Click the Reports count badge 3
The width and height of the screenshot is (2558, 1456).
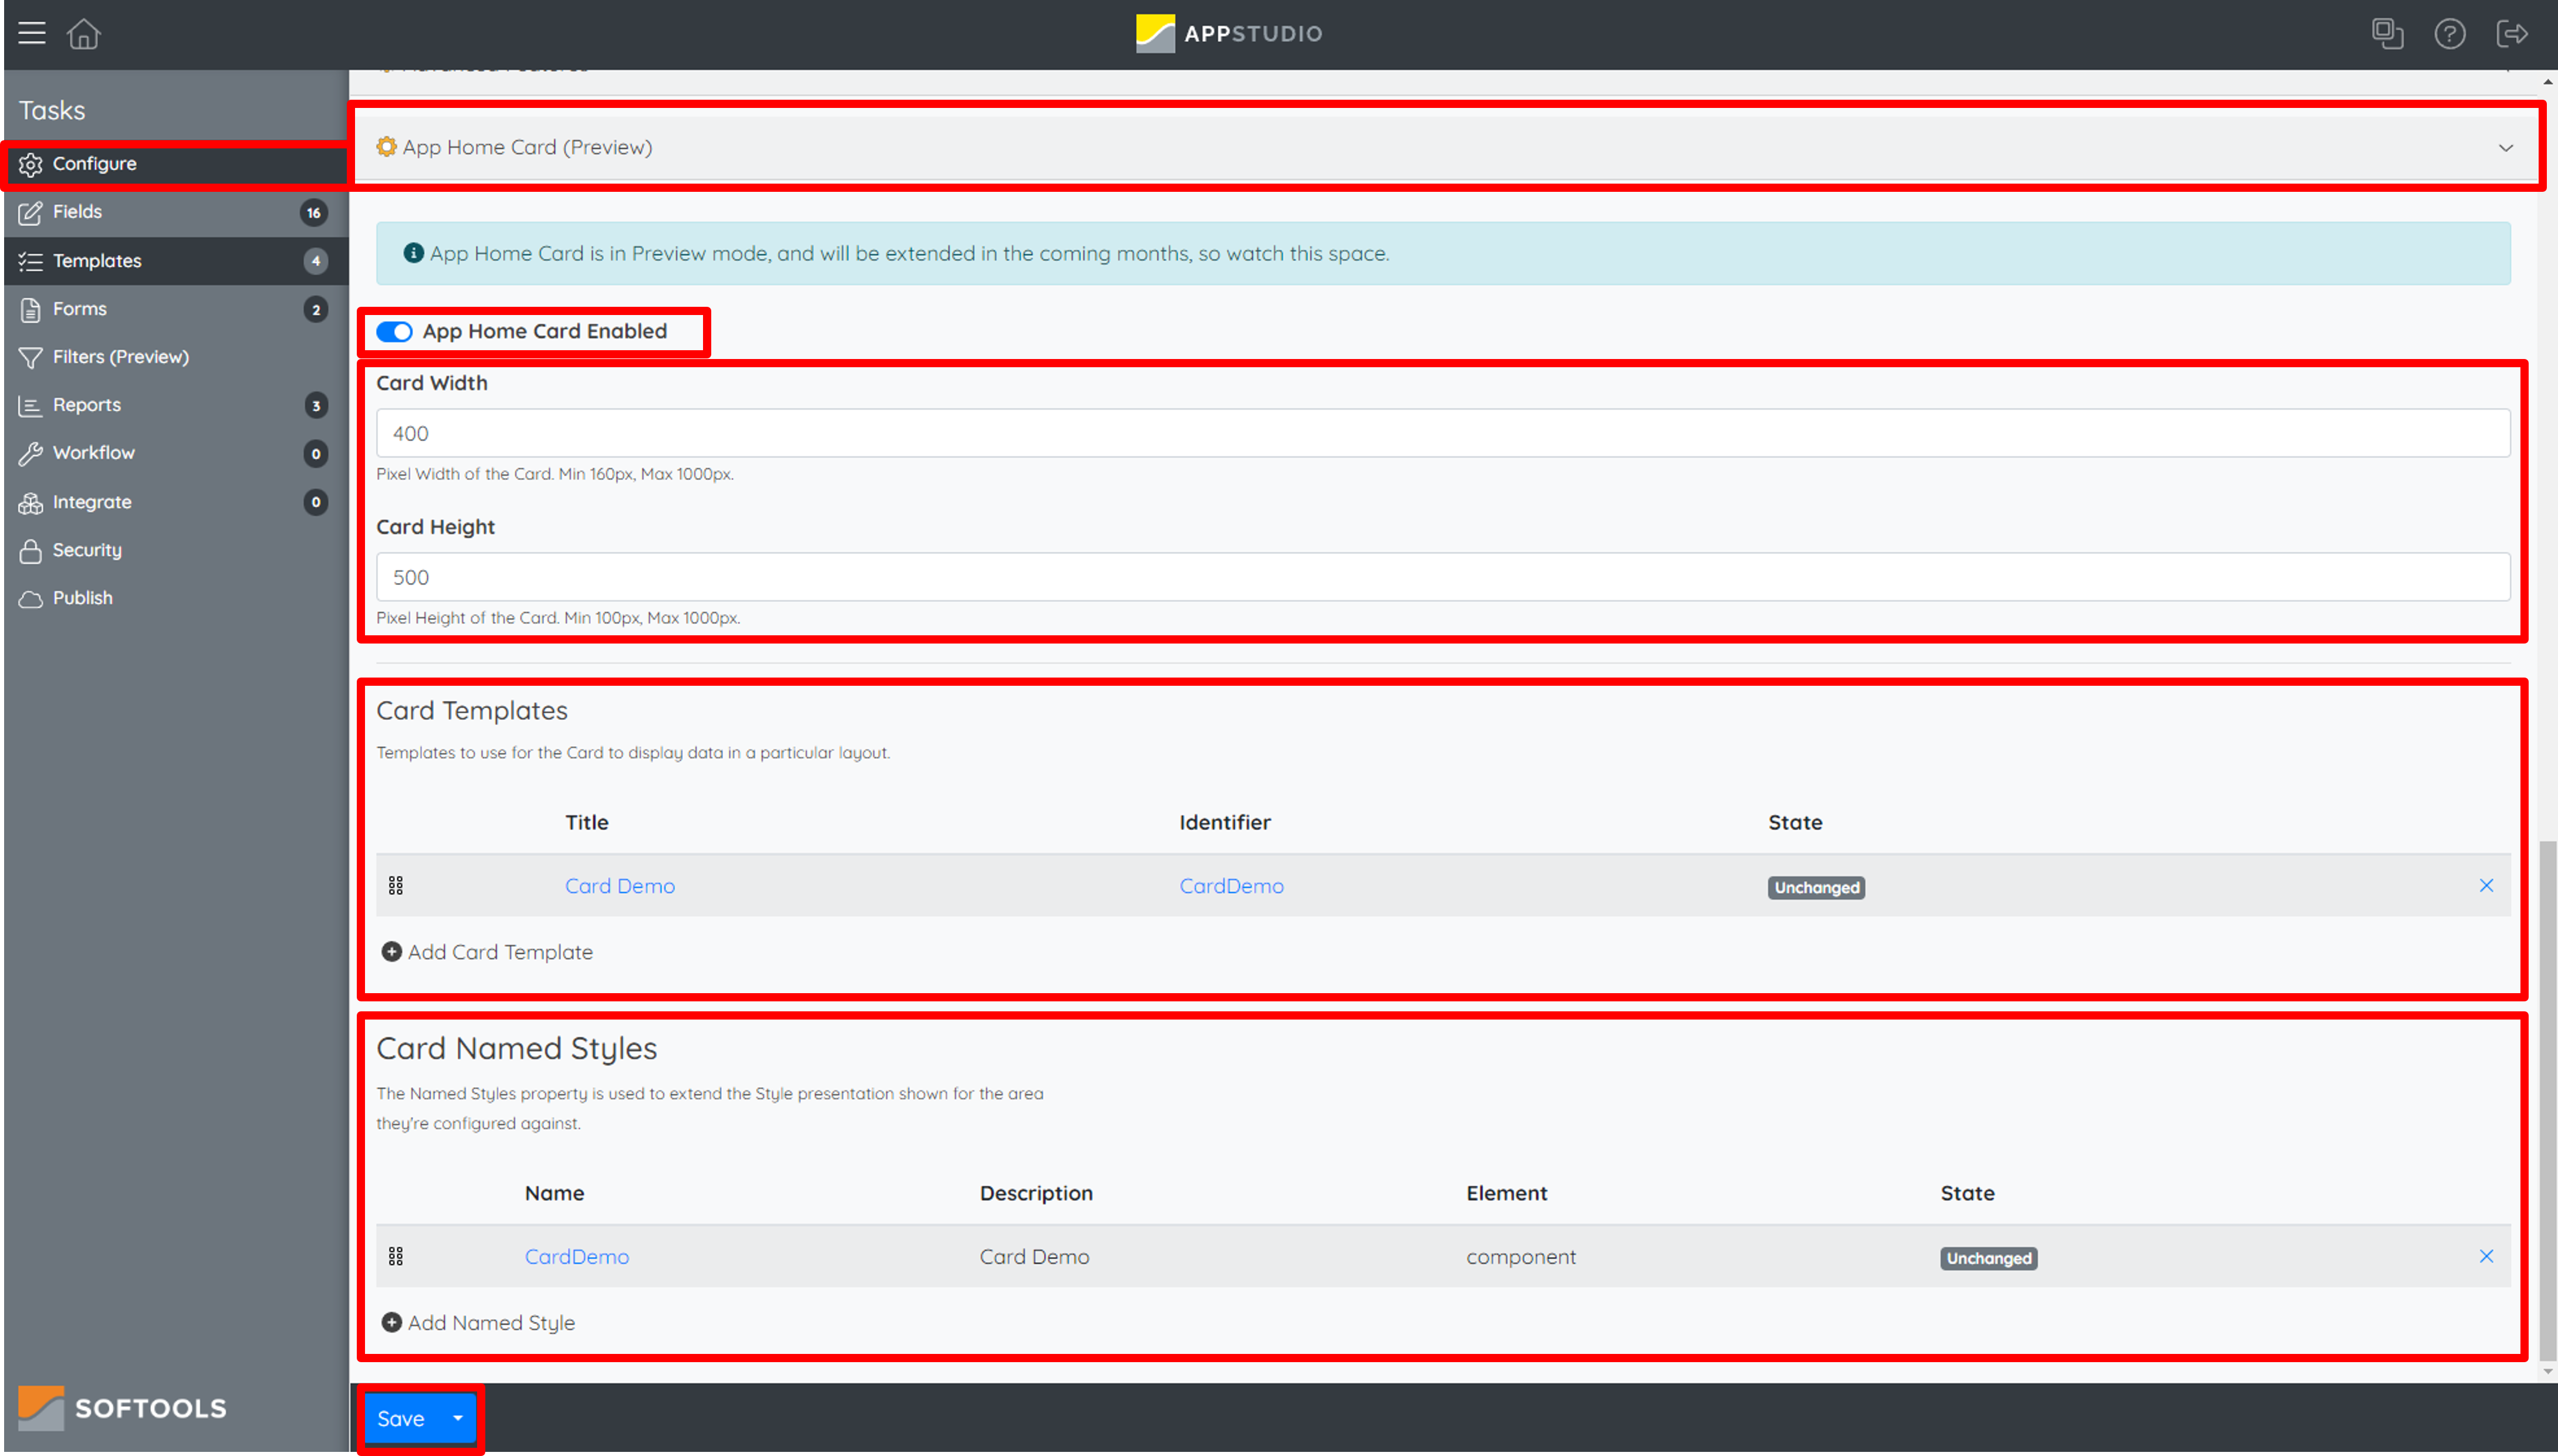click(316, 405)
